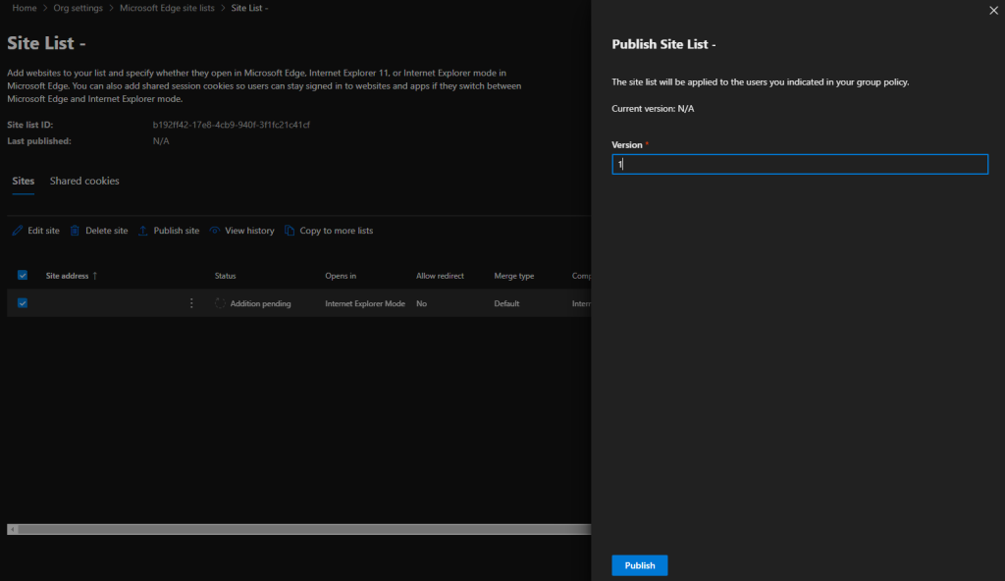This screenshot has height=581, width=1005.
Task: Sort by the Status column header
Action: tap(225, 276)
